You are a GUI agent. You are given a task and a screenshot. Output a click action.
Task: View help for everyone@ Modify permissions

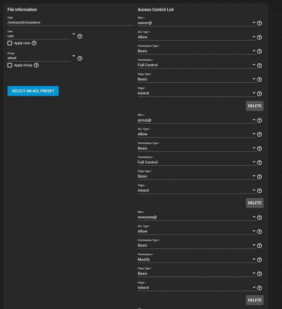(260, 260)
